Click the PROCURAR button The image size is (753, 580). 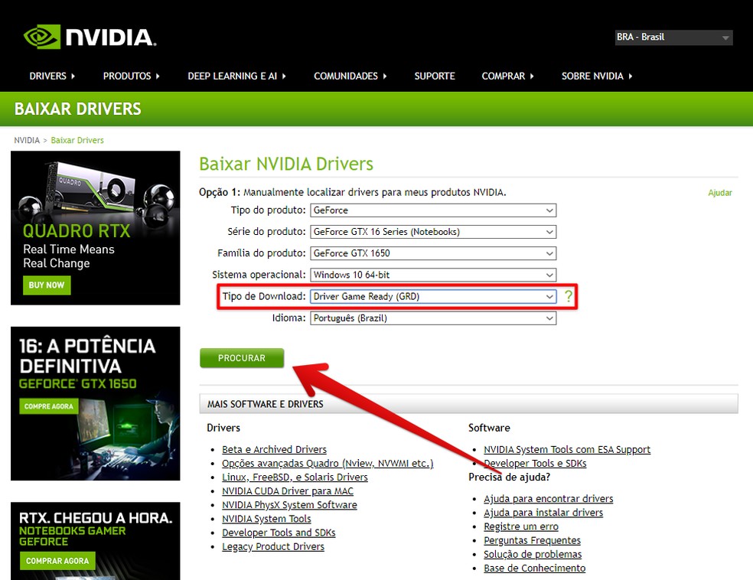[242, 358]
